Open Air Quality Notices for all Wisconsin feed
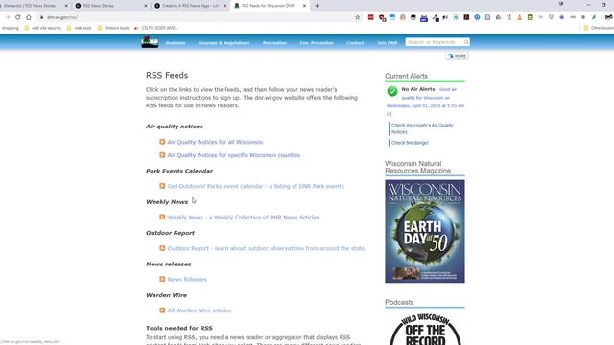Image resolution: width=614 pixels, height=345 pixels. coord(215,142)
